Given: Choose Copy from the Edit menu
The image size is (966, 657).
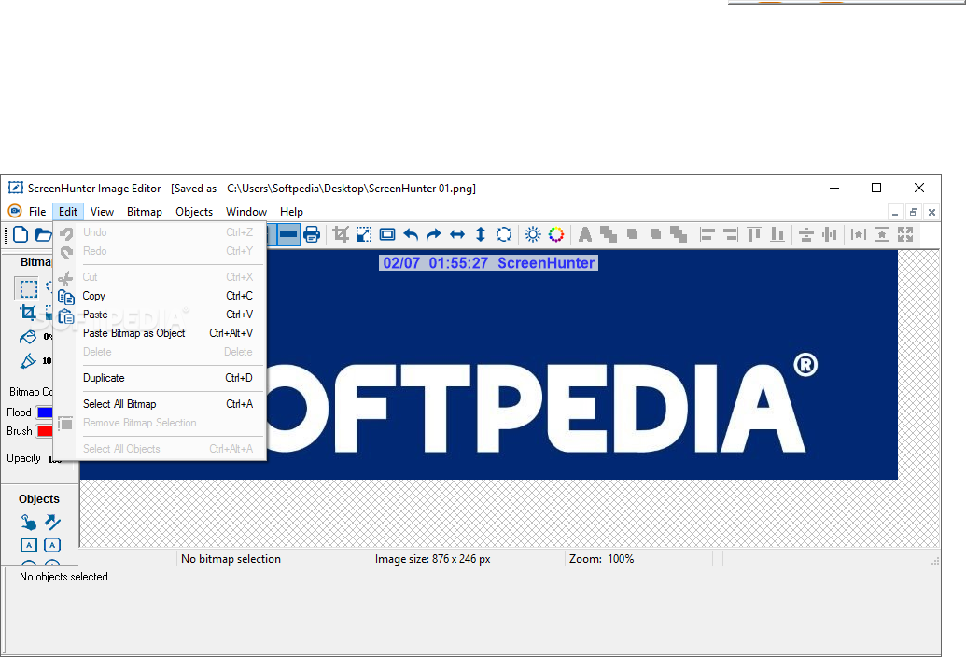Looking at the screenshot, I should tap(161, 296).
